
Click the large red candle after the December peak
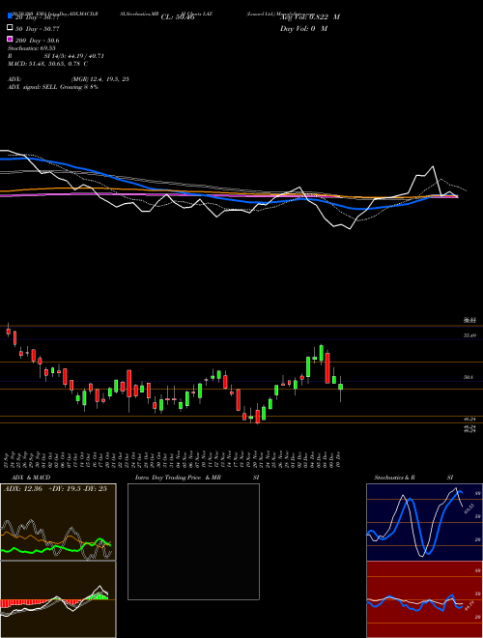click(327, 367)
